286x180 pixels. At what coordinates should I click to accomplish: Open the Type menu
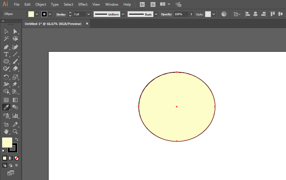pos(55,4)
